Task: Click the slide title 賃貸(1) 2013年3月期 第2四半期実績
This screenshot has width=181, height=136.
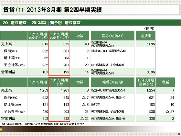Action: click(52, 10)
